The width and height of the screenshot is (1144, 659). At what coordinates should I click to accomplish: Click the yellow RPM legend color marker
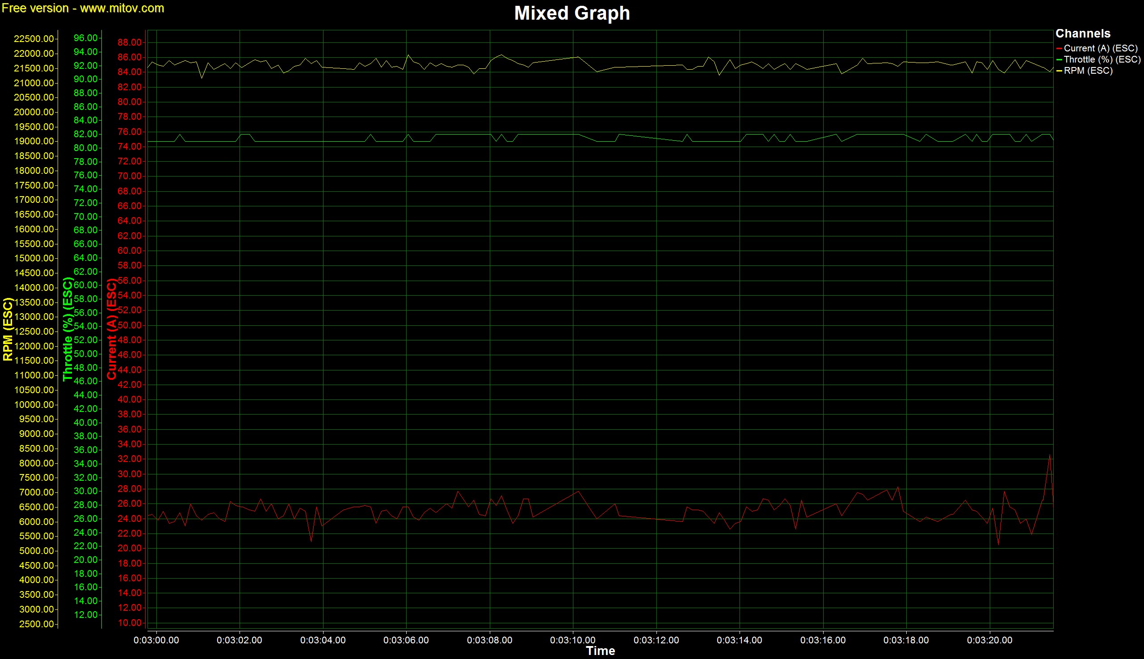pos(1059,71)
